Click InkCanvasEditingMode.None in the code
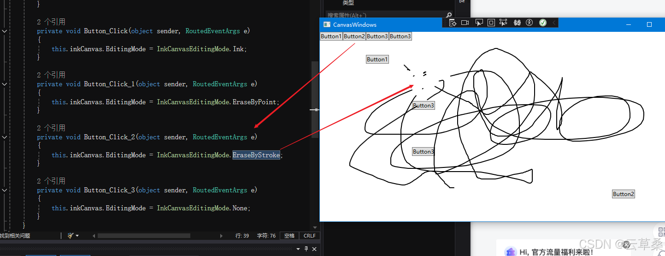 (202, 208)
